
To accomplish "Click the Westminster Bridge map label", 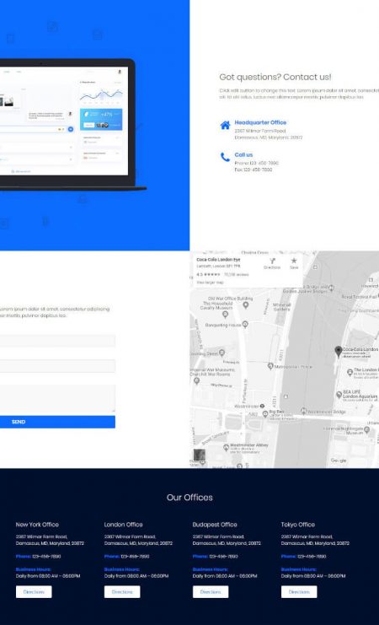I will [x=326, y=412].
